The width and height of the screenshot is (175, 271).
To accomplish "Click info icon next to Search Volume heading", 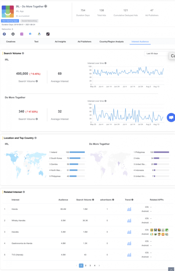I will tap(23, 53).
